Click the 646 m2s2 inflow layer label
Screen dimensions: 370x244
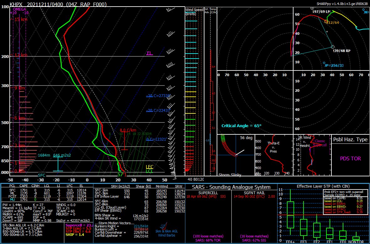click(x=62, y=155)
